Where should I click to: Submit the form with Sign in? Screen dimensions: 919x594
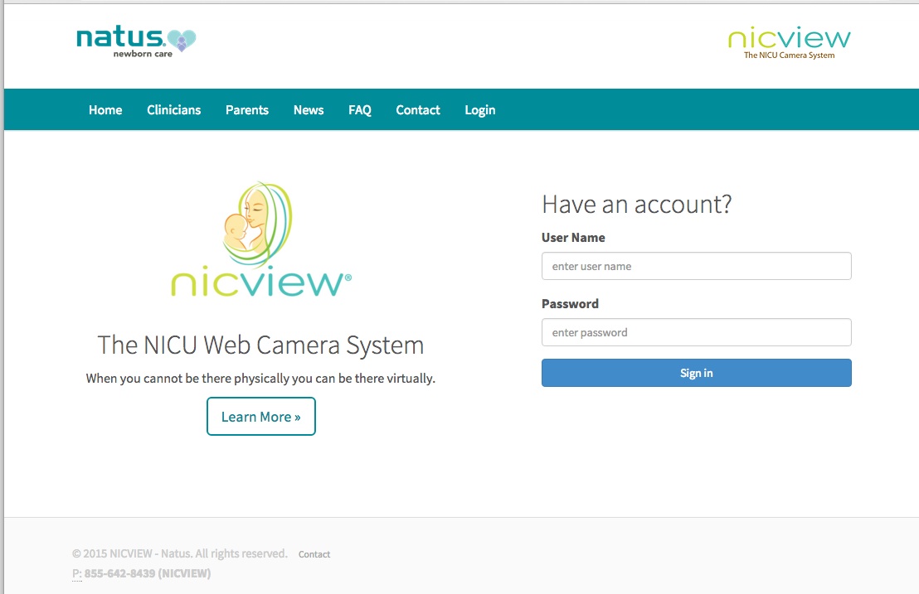(696, 373)
